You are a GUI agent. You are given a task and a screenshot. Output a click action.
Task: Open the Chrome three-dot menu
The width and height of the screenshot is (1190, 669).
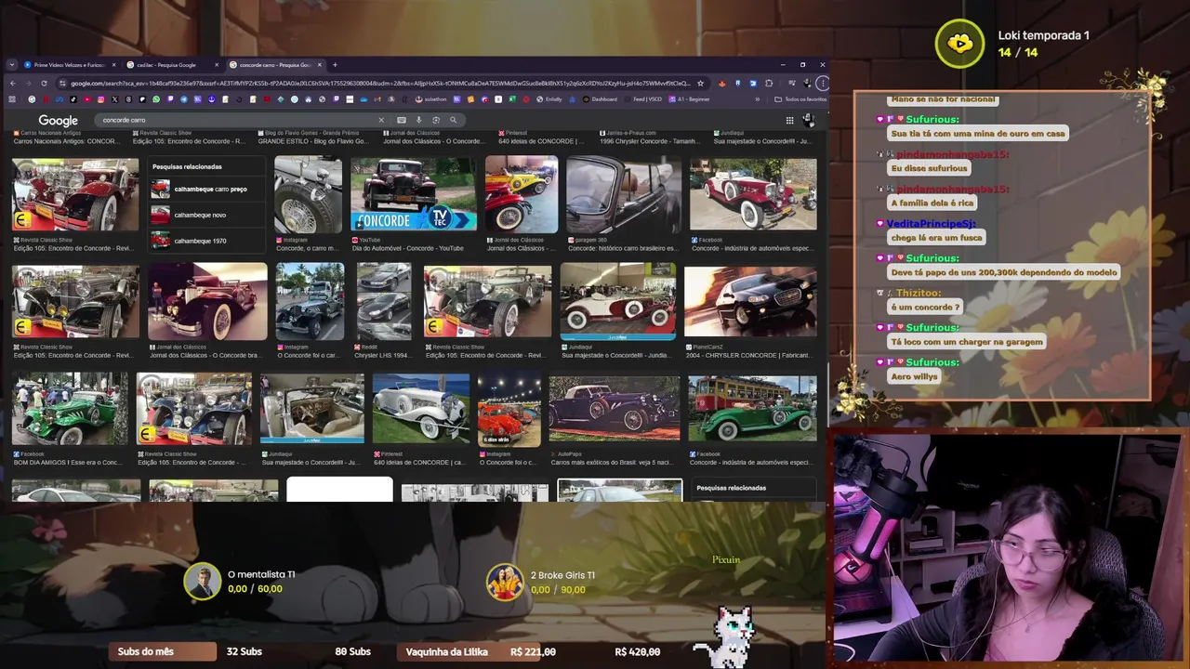(x=823, y=83)
